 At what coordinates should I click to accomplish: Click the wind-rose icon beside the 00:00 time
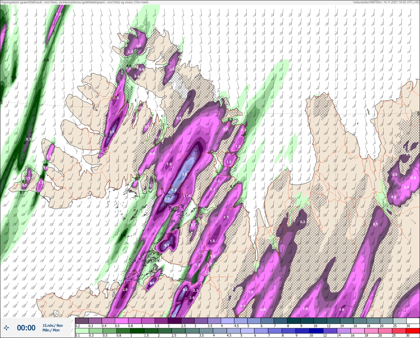pos(7,327)
